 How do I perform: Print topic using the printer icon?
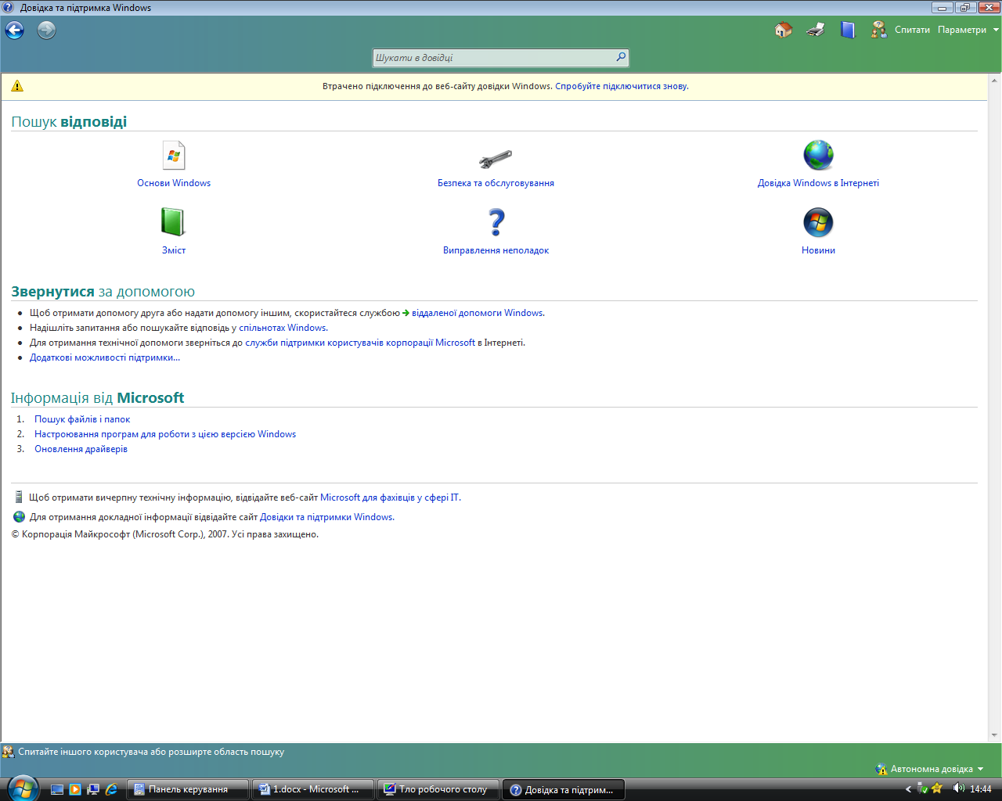[x=816, y=30]
